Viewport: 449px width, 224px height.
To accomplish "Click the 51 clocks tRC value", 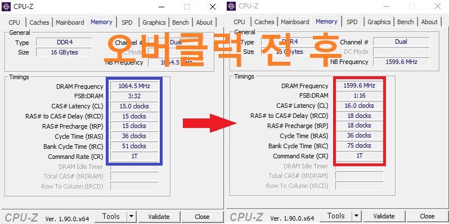I will (x=134, y=146).
